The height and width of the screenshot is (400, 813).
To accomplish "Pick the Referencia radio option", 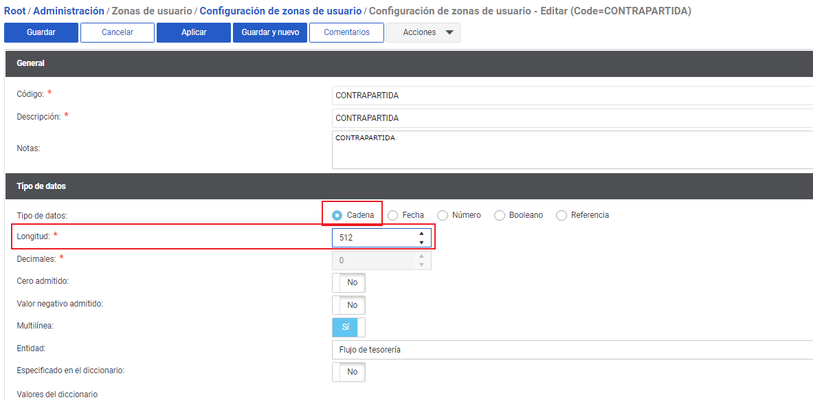I will point(561,215).
